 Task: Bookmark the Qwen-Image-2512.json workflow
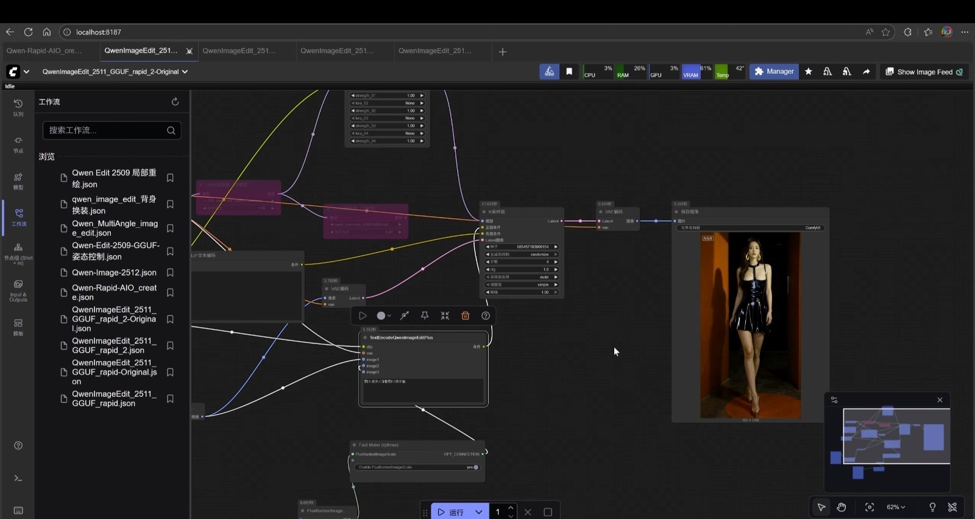pos(171,273)
